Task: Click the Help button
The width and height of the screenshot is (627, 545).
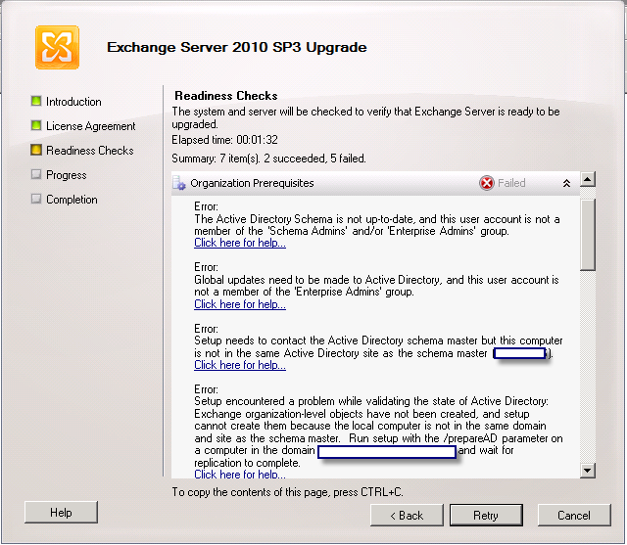Action: coord(61,513)
